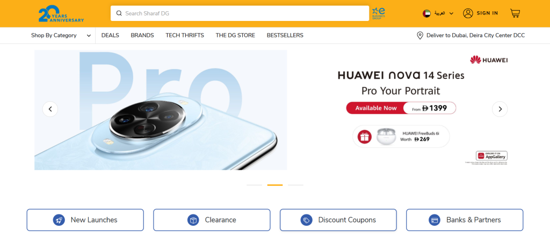Click the search magnifier icon
This screenshot has width=550, height=237.
pos(119,13)
